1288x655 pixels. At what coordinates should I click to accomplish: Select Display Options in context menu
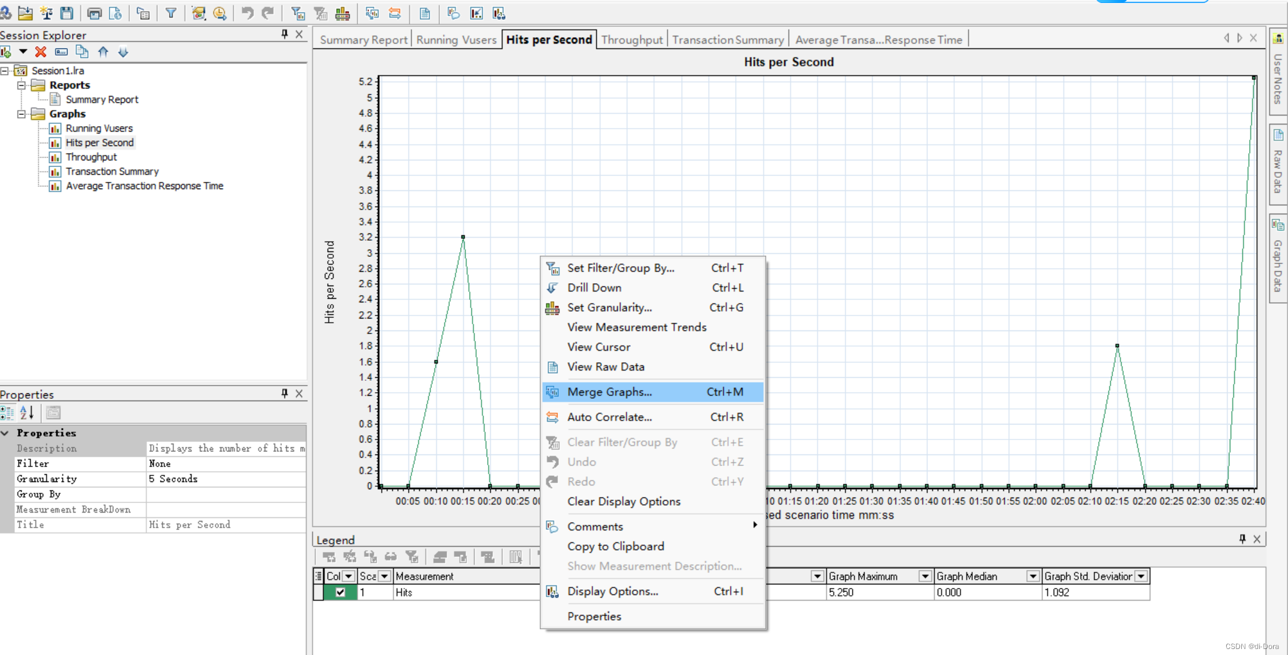click(612, 592)
